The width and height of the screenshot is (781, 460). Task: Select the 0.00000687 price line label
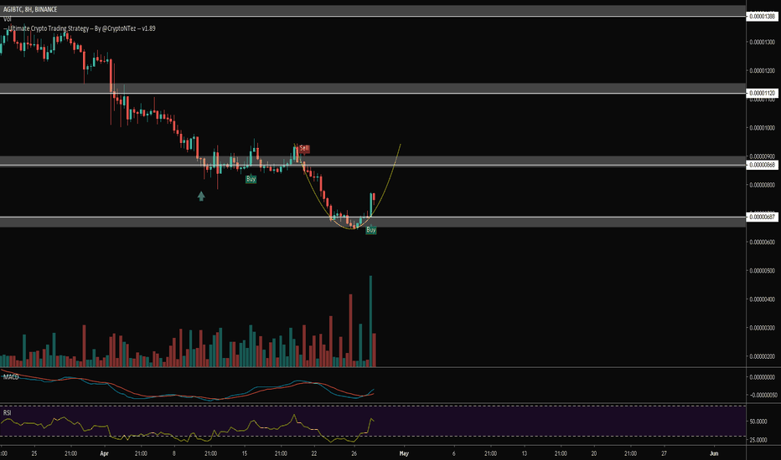pos(762,217)
